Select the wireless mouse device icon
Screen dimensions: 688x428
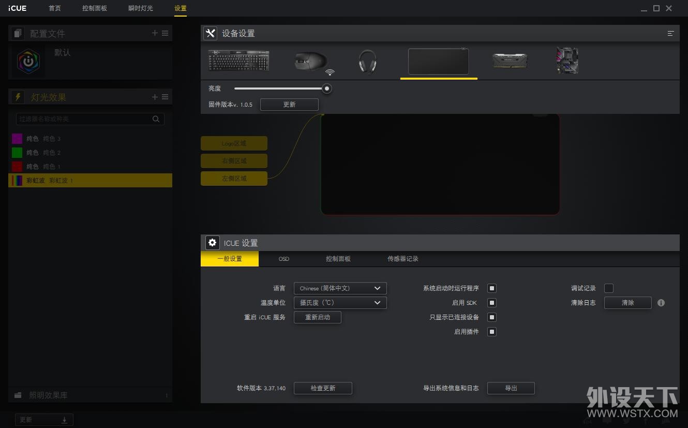coord(314,63)
